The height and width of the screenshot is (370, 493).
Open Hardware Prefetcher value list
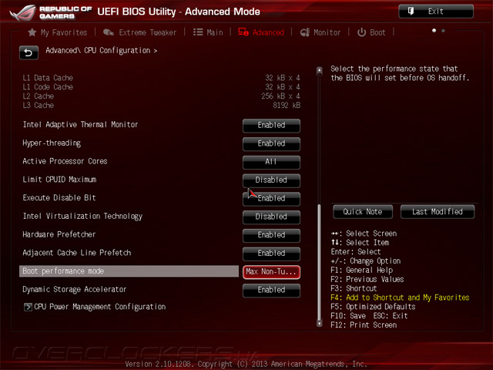(271, 235)
